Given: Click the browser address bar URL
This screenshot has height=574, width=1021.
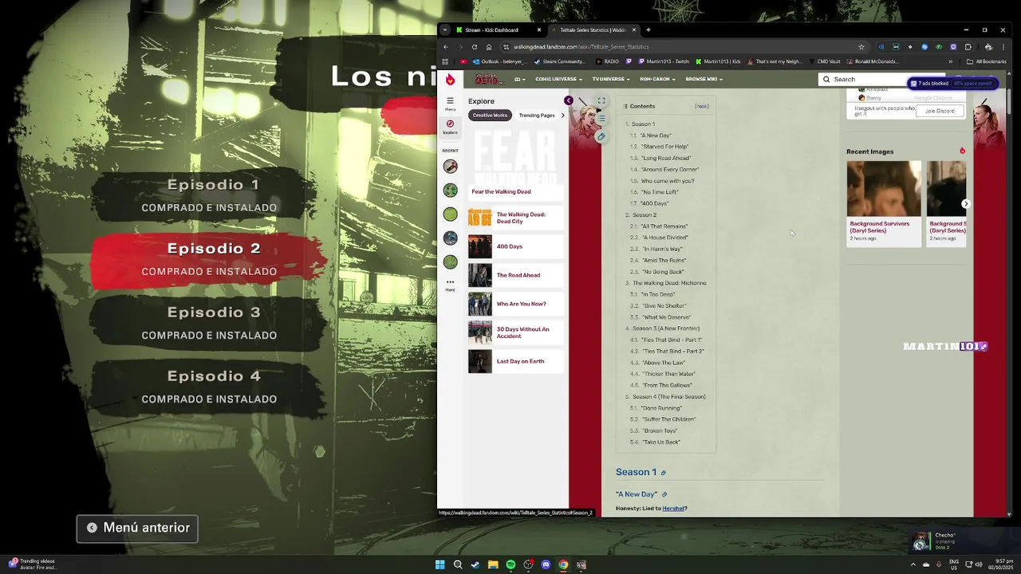Looking at the screenshot, I should (x=581, y=47).
